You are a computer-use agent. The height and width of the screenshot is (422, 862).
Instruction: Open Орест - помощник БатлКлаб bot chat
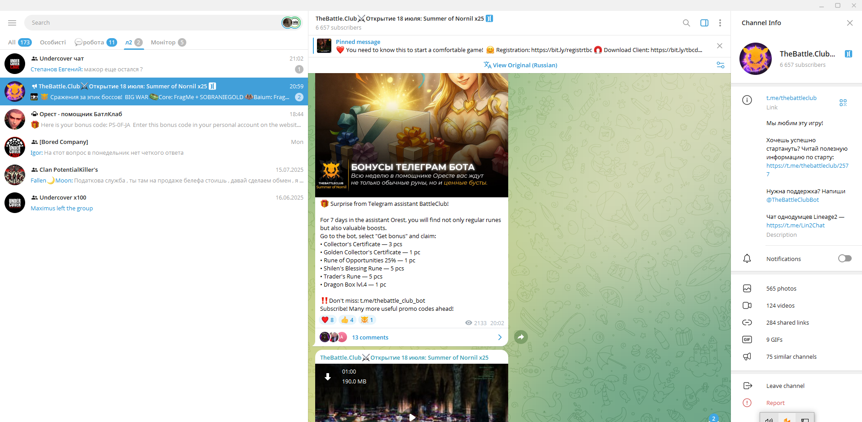154,119
